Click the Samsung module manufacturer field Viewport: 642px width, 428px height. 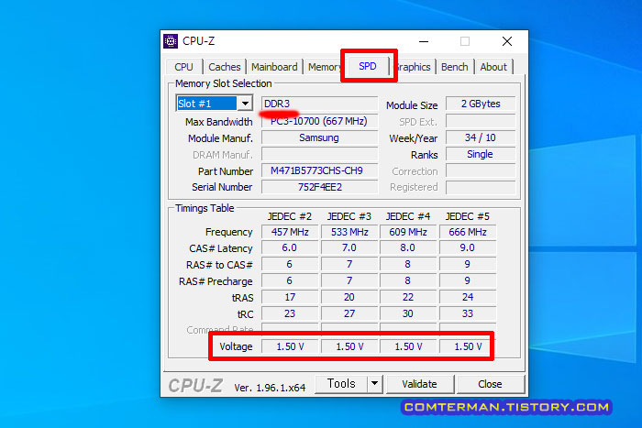pyautogui.click(x=319, y=137)
